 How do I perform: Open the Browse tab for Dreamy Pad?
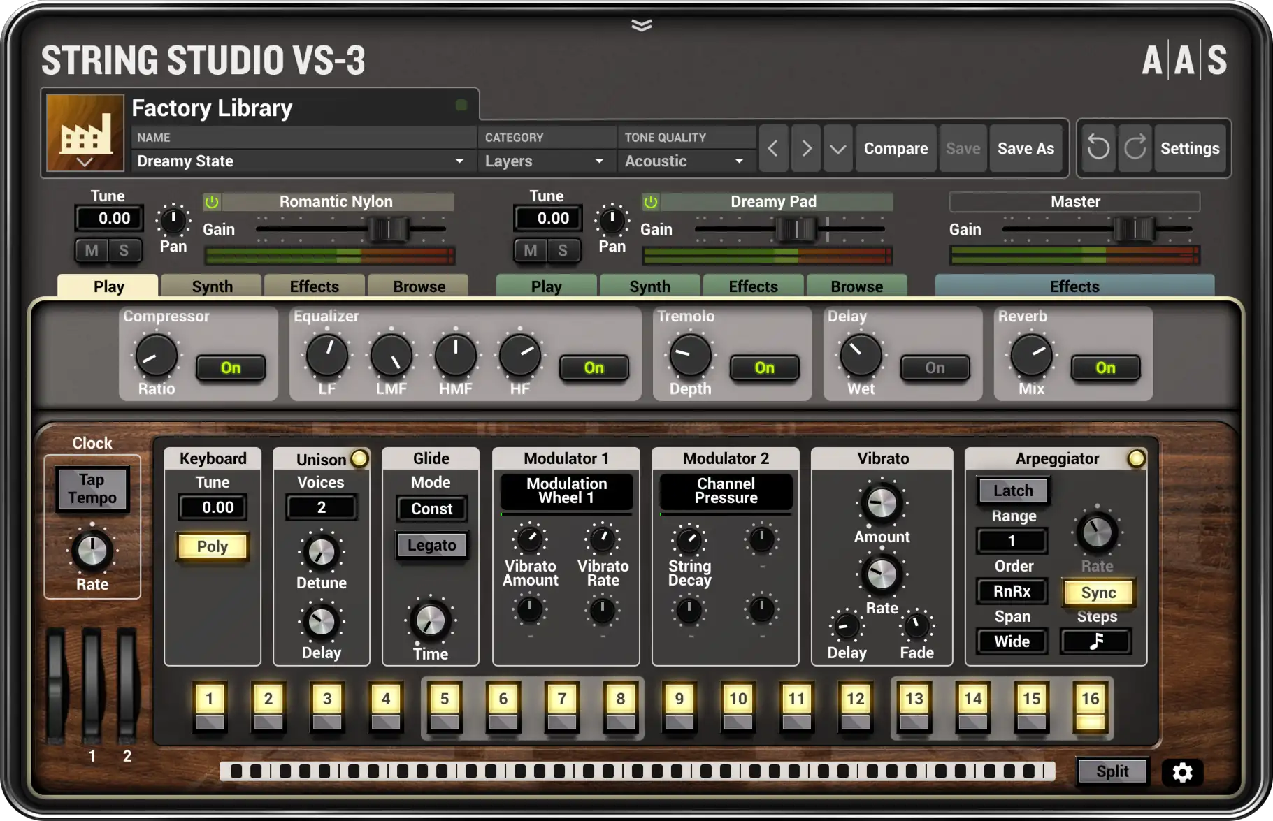pos(857,286)
